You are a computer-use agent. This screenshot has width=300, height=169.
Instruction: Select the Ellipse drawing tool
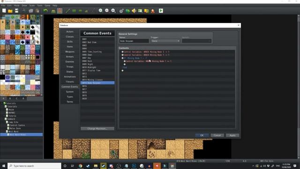point(80,11)
